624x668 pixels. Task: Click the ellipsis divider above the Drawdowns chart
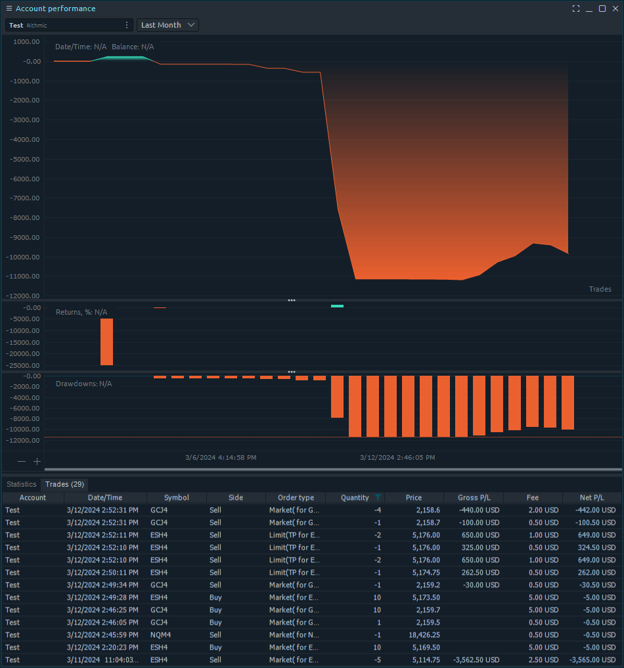[291, 371]
